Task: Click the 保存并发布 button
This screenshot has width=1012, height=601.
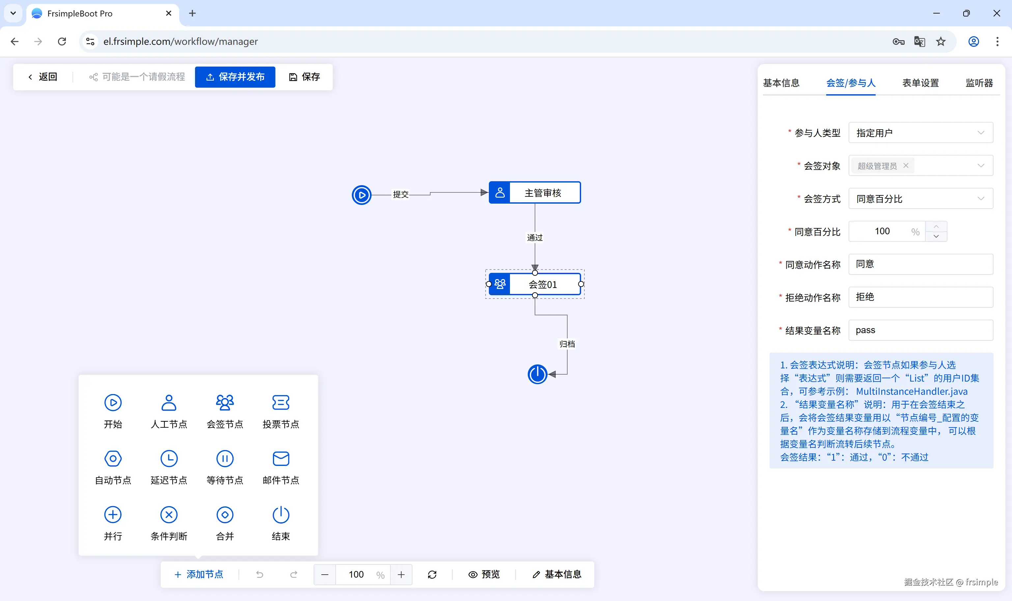Action: (x=235, y=77)
